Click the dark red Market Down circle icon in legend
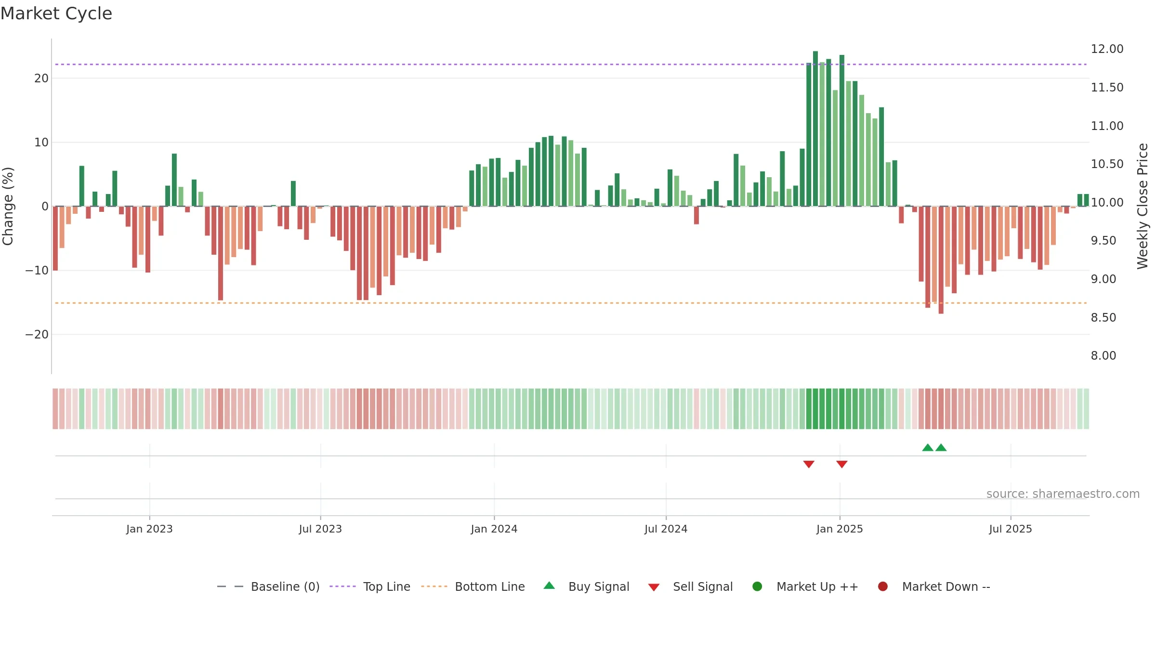1156x650 pixels. pyautogui.click(x=883, y=586)
